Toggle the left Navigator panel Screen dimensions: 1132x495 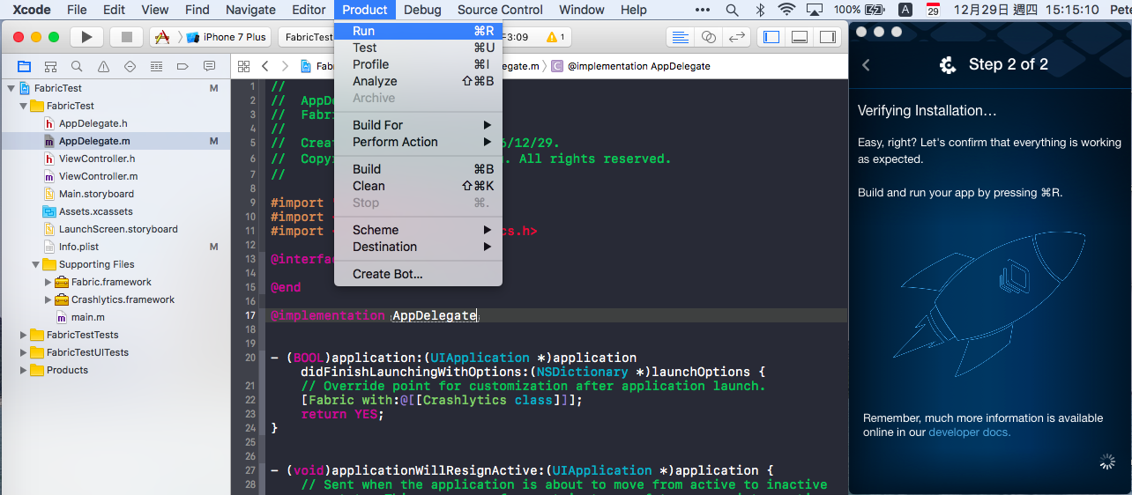771,37
